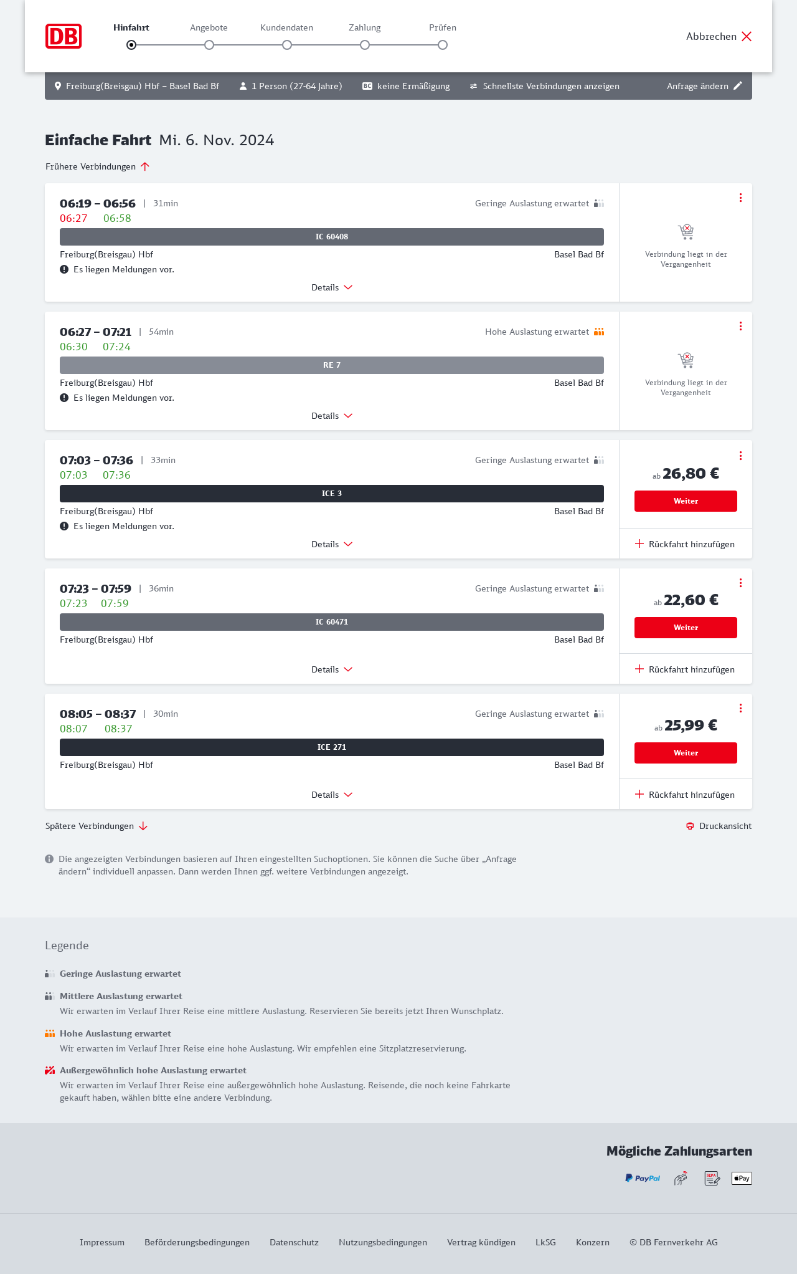Click Weiter for the 26,80 € ICE 3
Image resolution: width=797 pixels, height=1274 pixels.
(x=686, y=501)
